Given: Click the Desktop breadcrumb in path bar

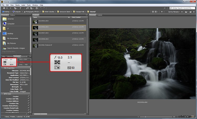Looking at the screenshot, I should (6, 12).
